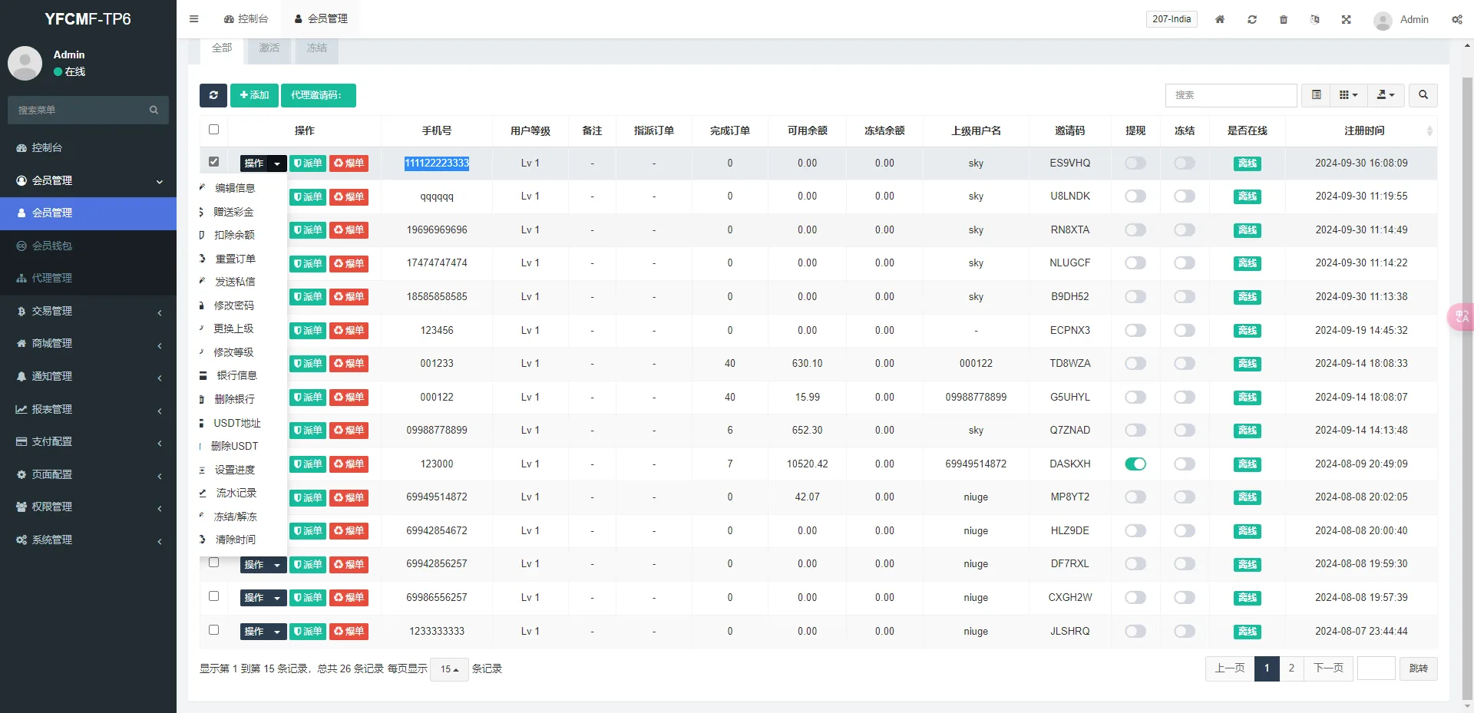
Task: Click the dark refresh table button
Action: click(213, 95)
